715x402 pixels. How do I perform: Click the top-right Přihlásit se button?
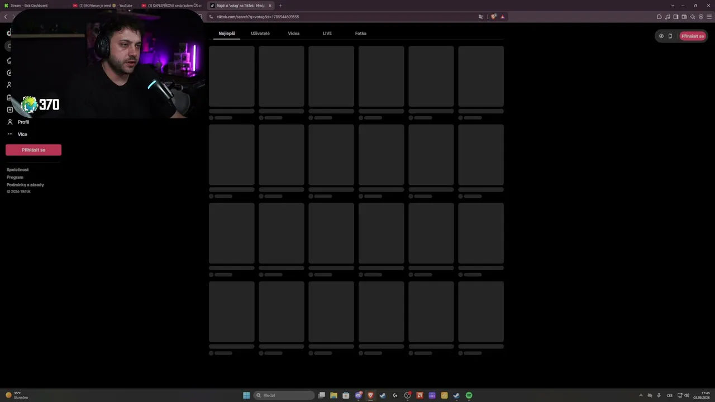(x=693, y=36)
